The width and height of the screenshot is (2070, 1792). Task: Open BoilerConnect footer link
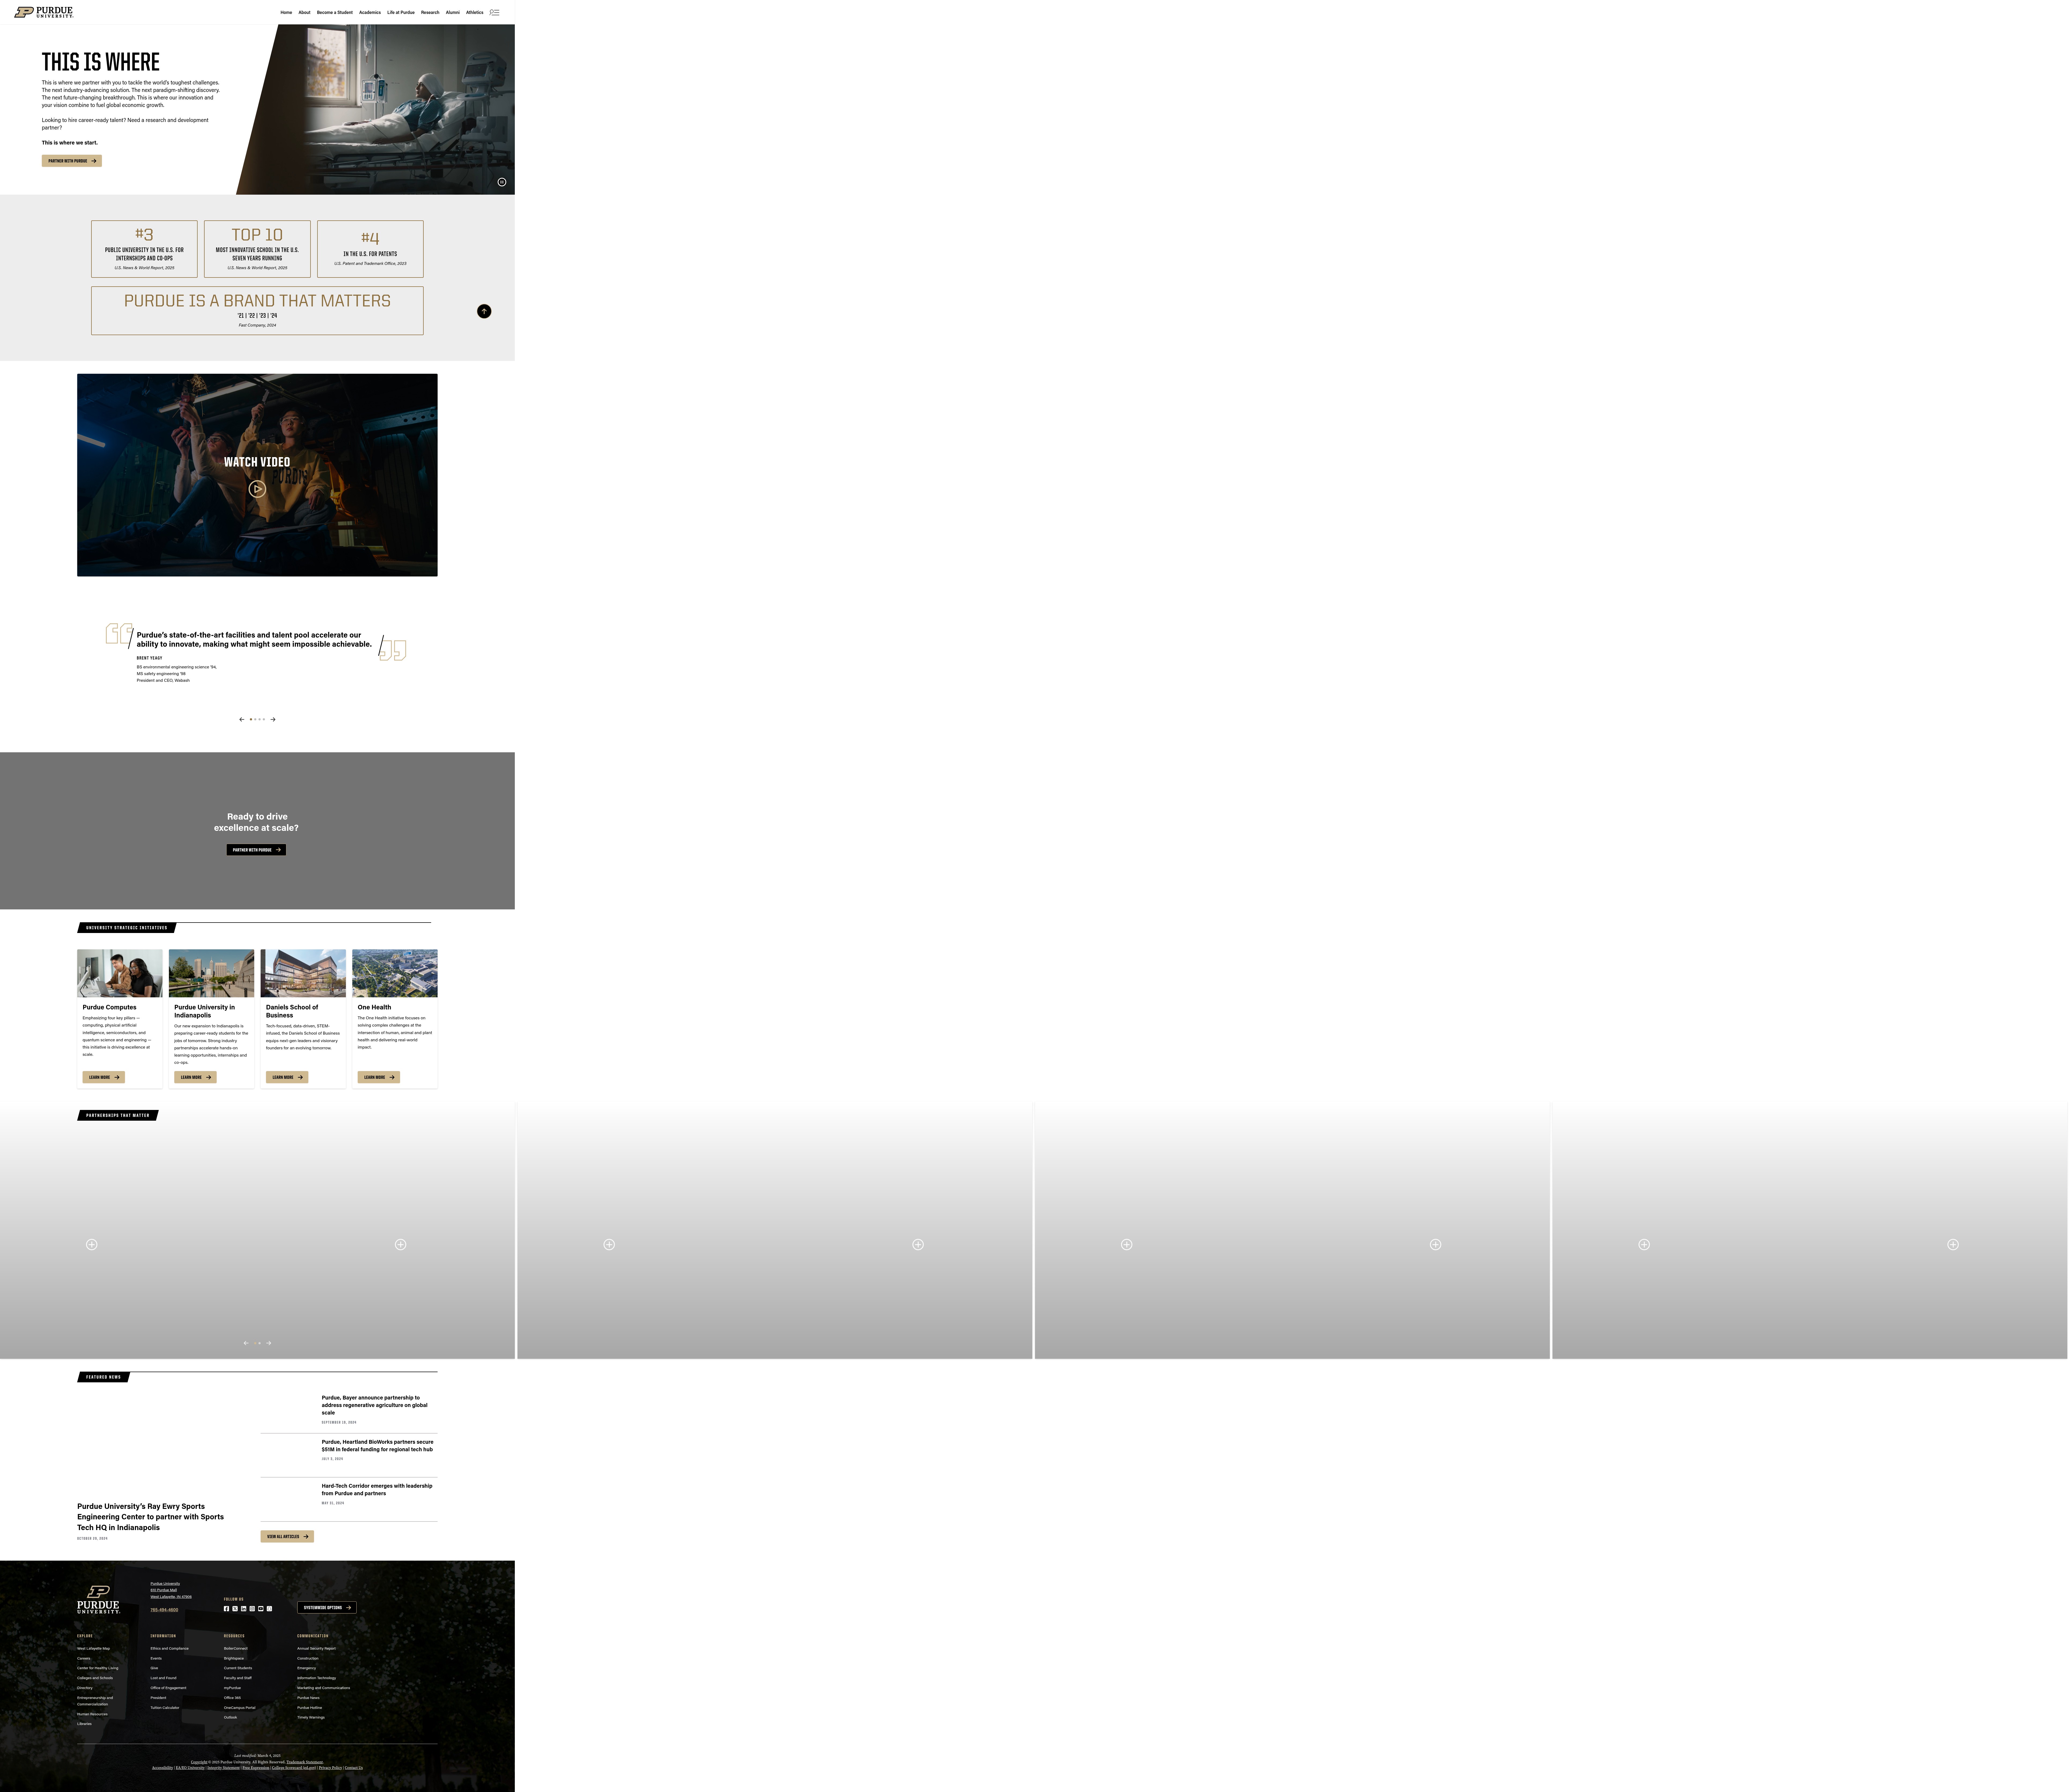click(236, 1649)
